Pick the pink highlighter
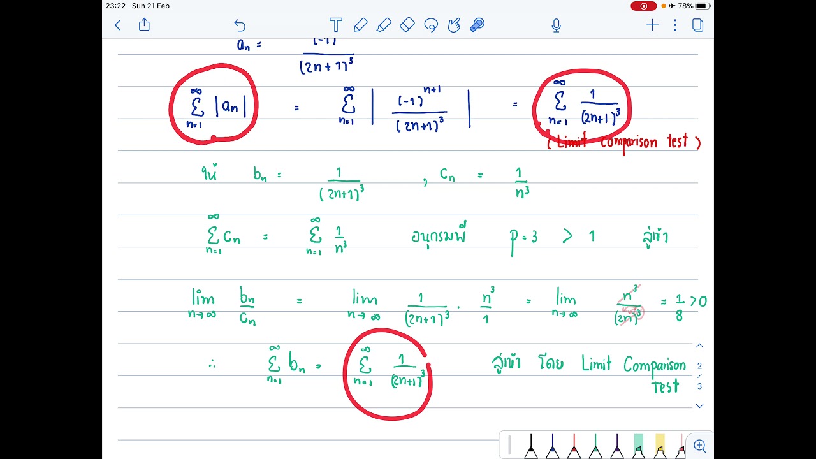The height and width of the screenshot is (459, 816). (681, 447)
